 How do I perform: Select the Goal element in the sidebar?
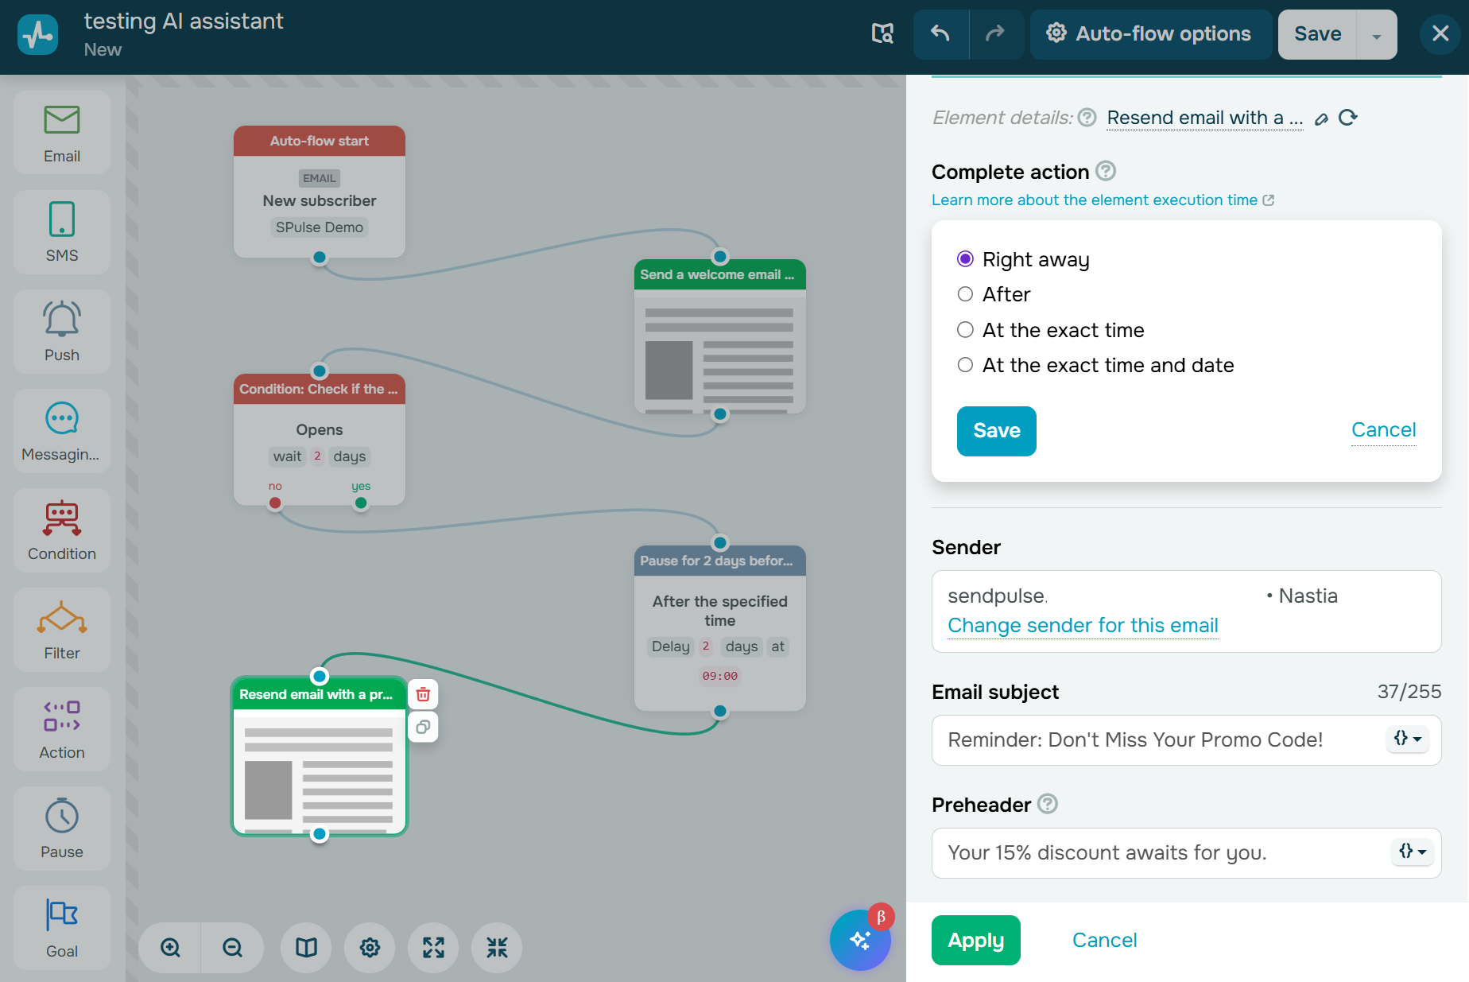click(x=60, y=927)
